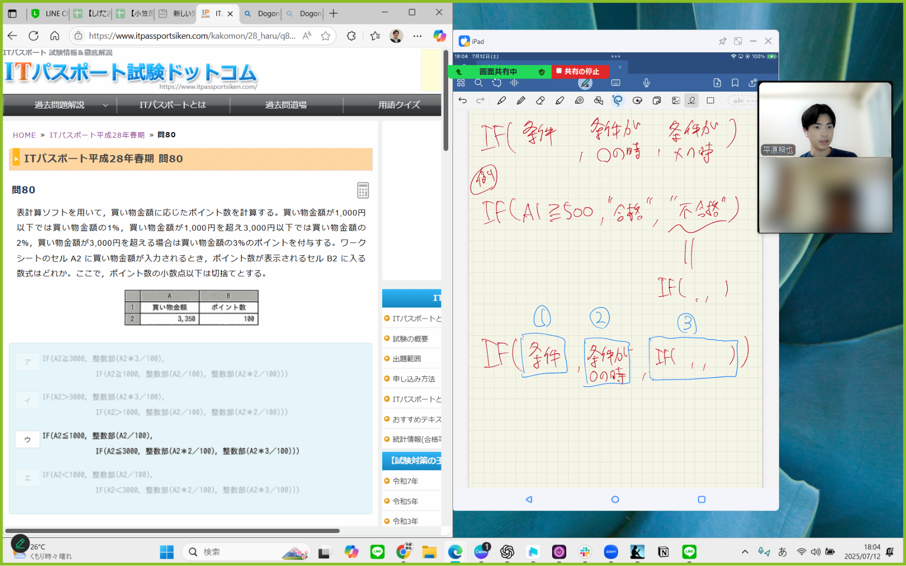Redo the stroke in iPad notes

click(x=480, y=101)
